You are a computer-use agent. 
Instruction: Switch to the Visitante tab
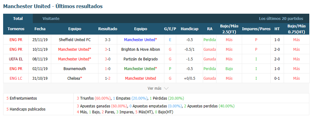pos(51,19)
